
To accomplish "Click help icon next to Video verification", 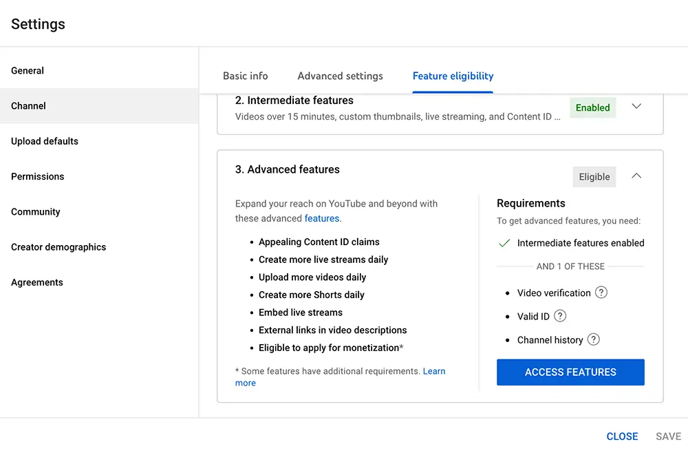I will tap(601, 293).
